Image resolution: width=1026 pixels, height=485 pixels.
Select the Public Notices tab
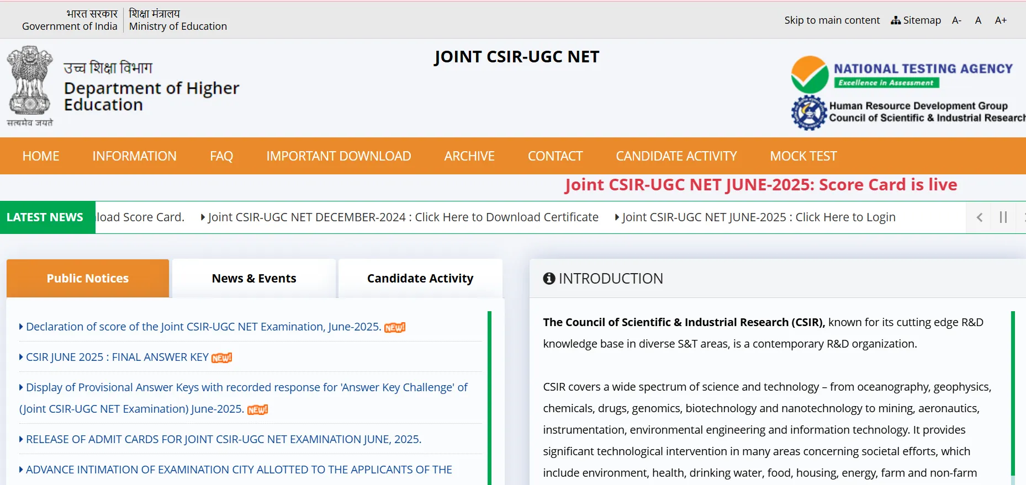88,279
